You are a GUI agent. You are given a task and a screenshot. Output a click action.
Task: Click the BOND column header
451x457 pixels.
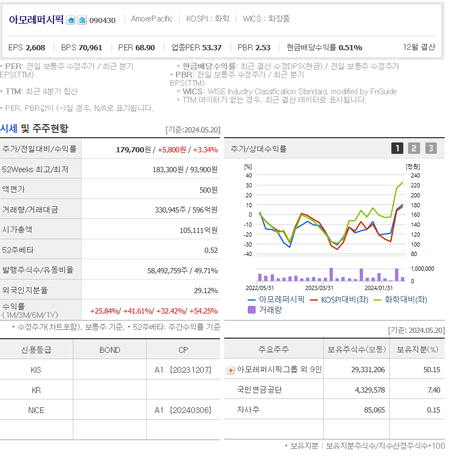109,350
